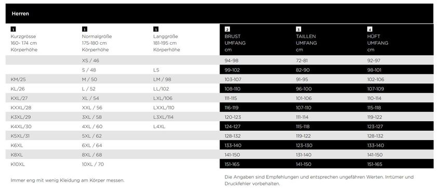Select the Normalgröße 175-180 cm column header
The height and width of the screenshot is (189, 442).
[97, 43]
